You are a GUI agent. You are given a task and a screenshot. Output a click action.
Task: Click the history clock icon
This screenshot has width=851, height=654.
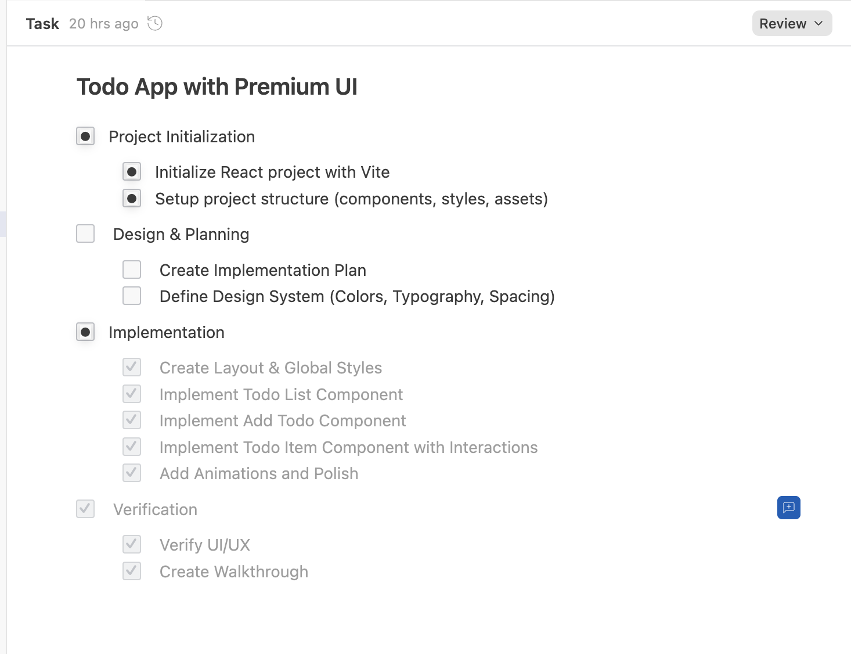coord(155,23)
